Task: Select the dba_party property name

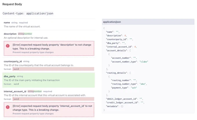Action: [10, 76]
